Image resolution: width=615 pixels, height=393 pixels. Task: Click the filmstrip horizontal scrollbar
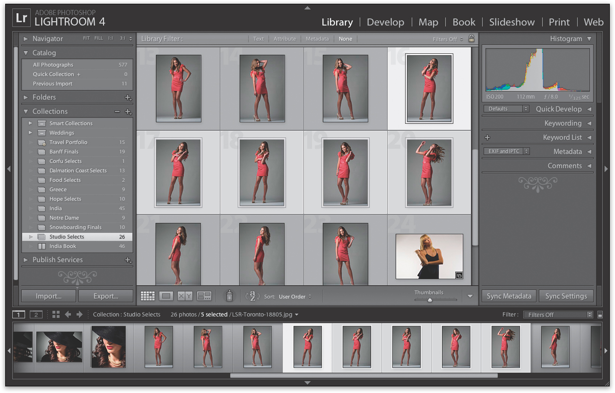pyautogui.click(x=364, y=376)
